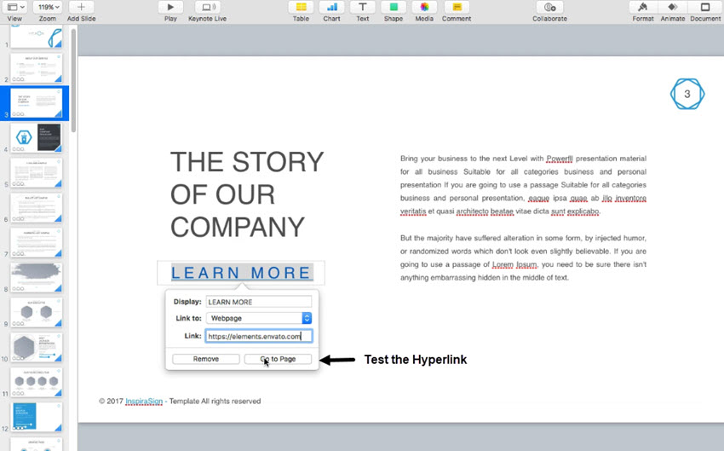Toggle the Document inspector panel

pos(704,7)
